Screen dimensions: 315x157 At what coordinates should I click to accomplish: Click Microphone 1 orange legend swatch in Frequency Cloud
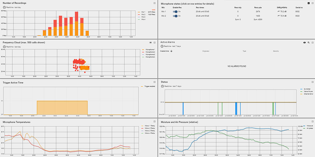pyautogui.click(x=143, y=49)
